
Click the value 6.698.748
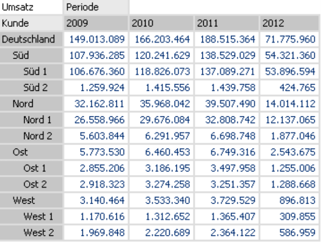[227, 136]
